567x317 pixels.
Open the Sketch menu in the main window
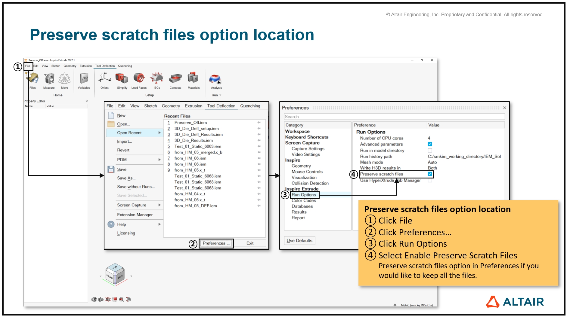click(x=56, y=66)
